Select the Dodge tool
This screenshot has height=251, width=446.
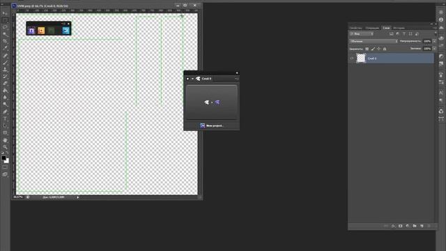pos(5,105)
